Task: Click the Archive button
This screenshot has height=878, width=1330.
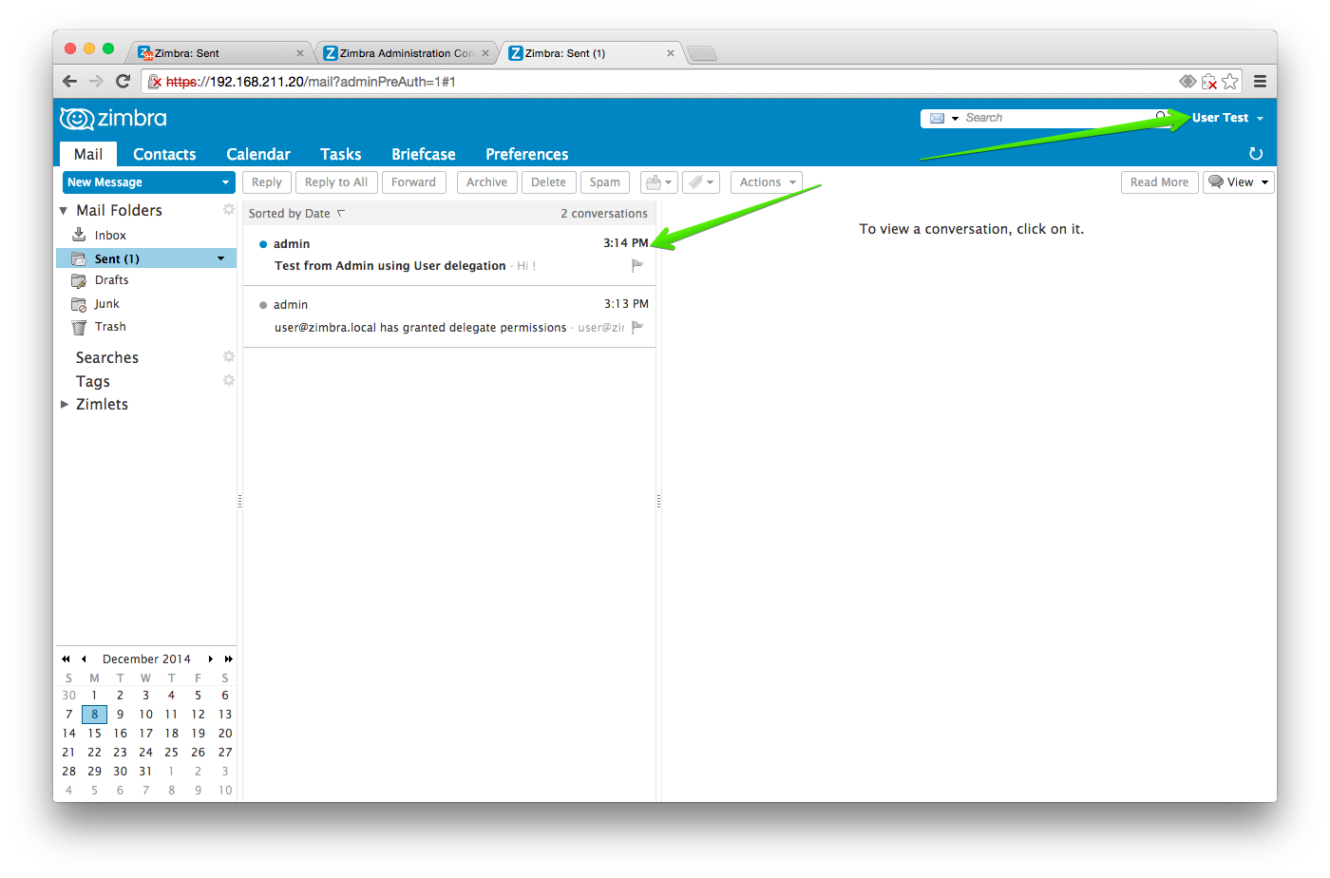Action: click(486, 182)
